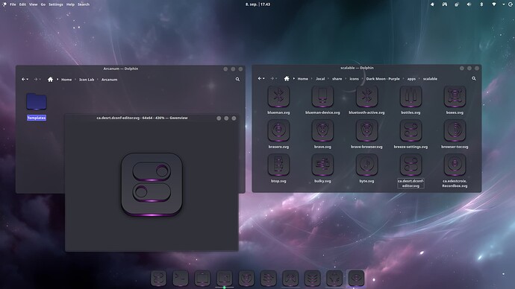Viewport: 515px width, 289px height.
Task: Select breeze-settings.svg file icon
Action: coord(411,131)
